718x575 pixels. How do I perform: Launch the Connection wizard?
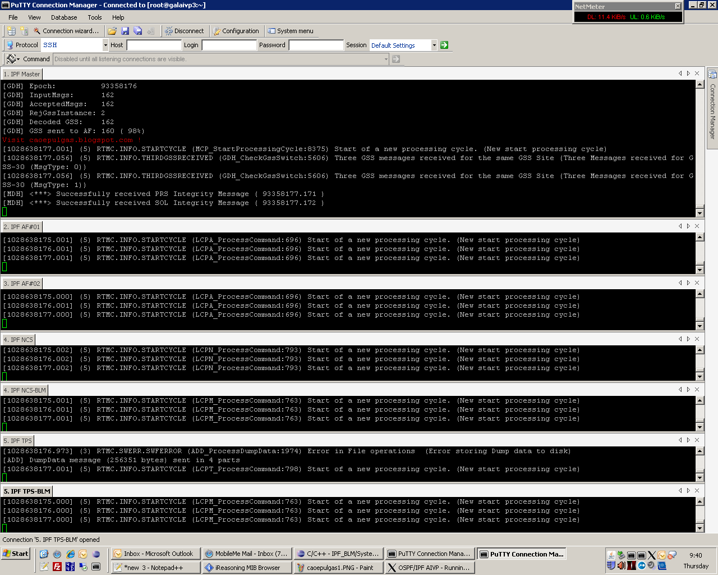tap(66, 31)
